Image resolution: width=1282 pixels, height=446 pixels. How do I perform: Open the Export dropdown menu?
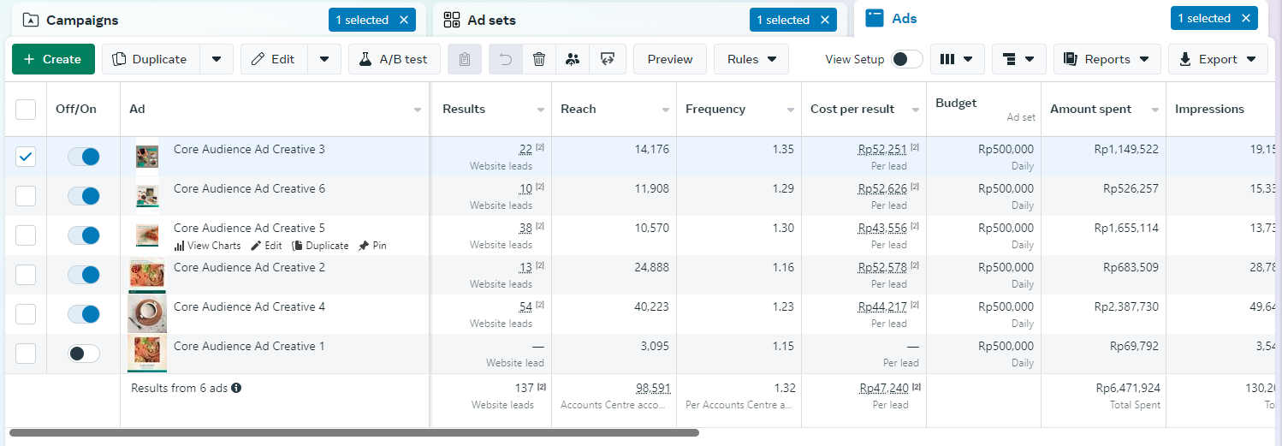(x=1218, y=59)
